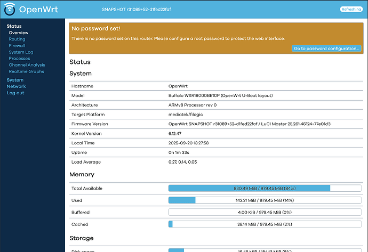This screenshot has width=368, height=252.
Task: Open Realtime Graphs page
Action: pyautogui.click(x=26, y=71)
